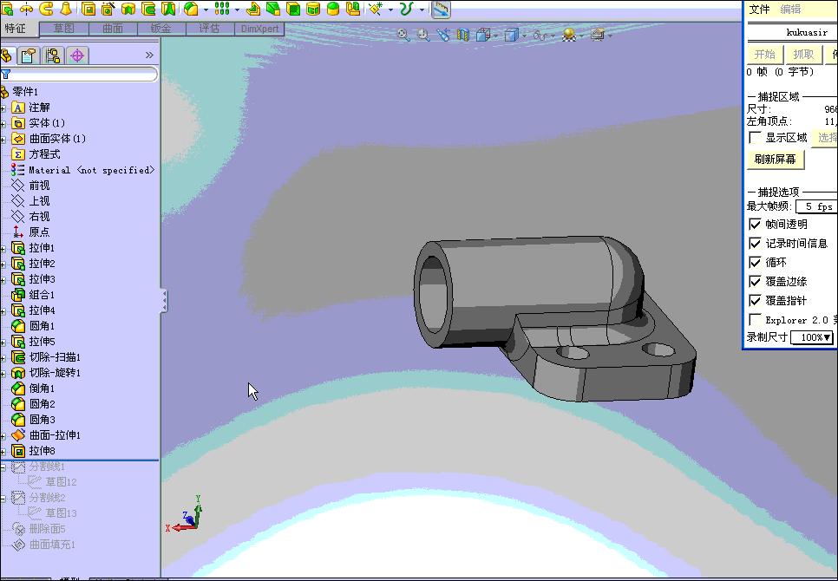
Task: Select the Rib tool
Action: (253, 9)
